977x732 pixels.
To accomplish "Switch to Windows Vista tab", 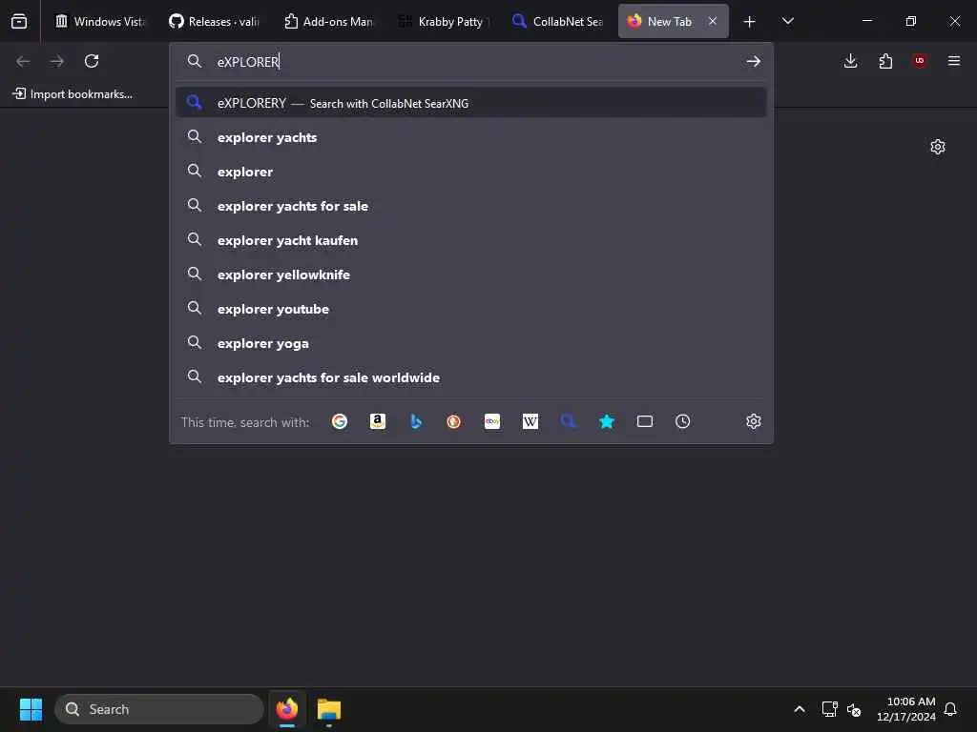I will 99,21.
